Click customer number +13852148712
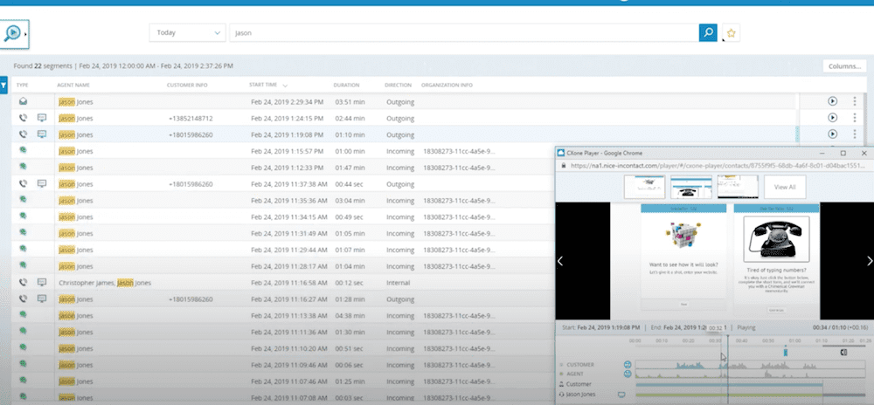874x405 pixels. pos(190,119)
